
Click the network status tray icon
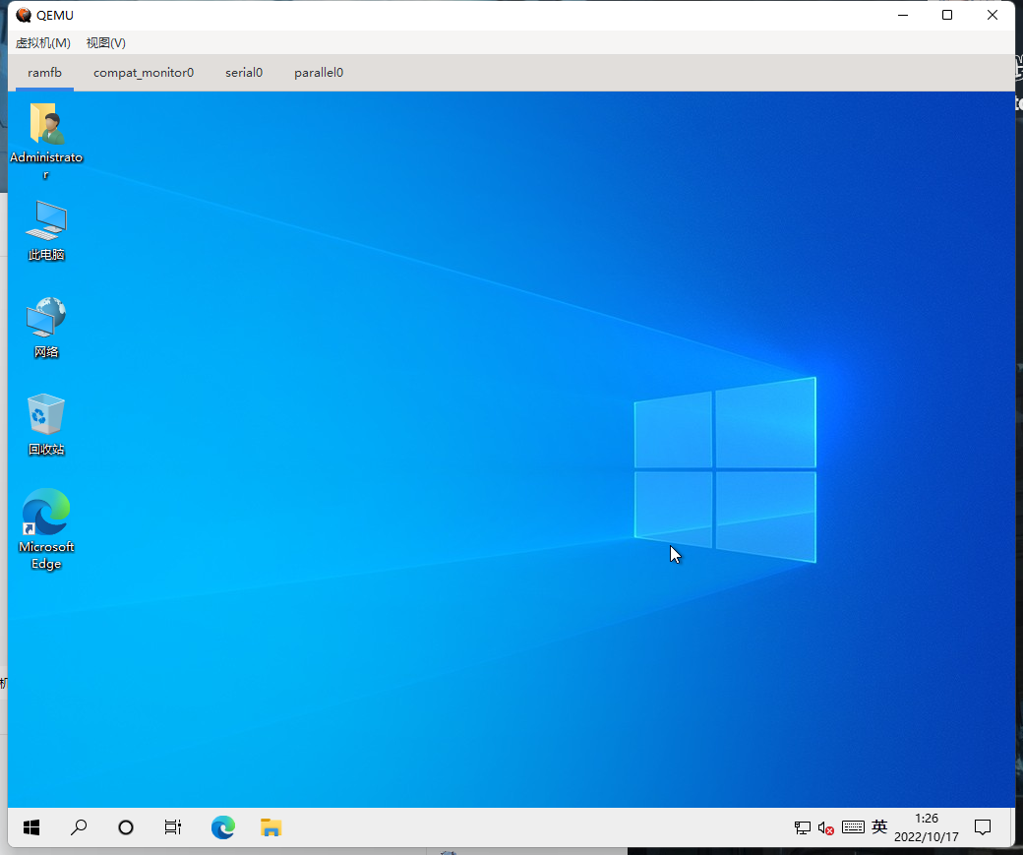tap(803, 827)
